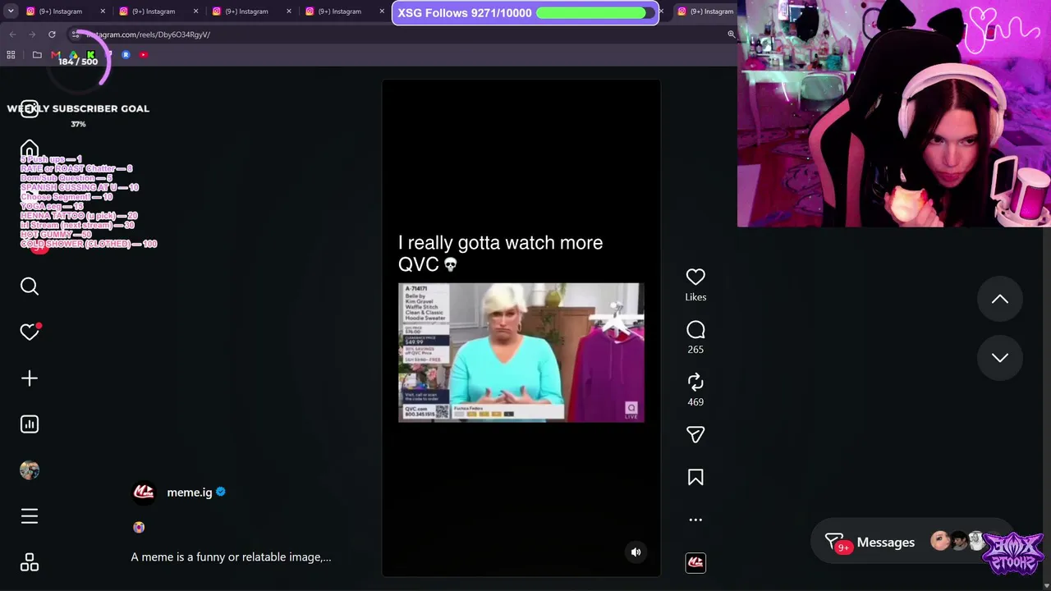This screenshot has height=591, width=1051.
Task: Open the page zoom magnifier icon
Action: point(731,34)
